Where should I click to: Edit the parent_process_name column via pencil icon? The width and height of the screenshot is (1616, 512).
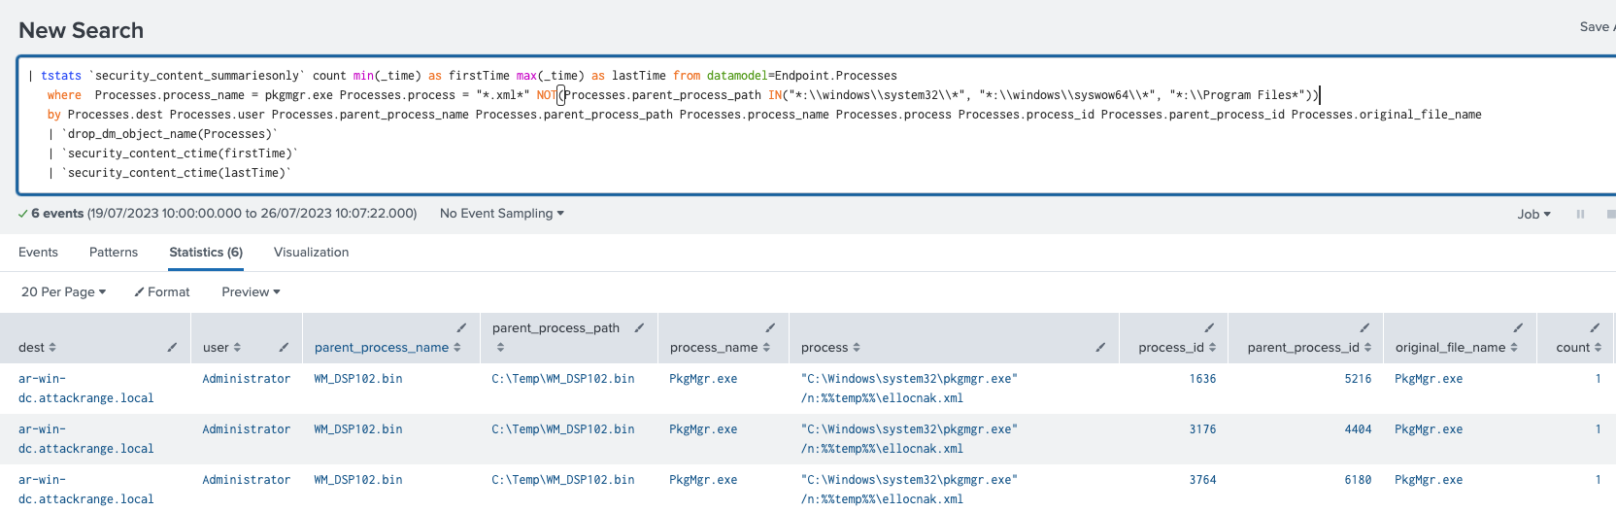461,328
